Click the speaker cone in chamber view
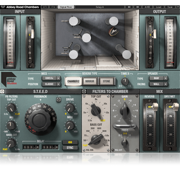 pos(113,31)
